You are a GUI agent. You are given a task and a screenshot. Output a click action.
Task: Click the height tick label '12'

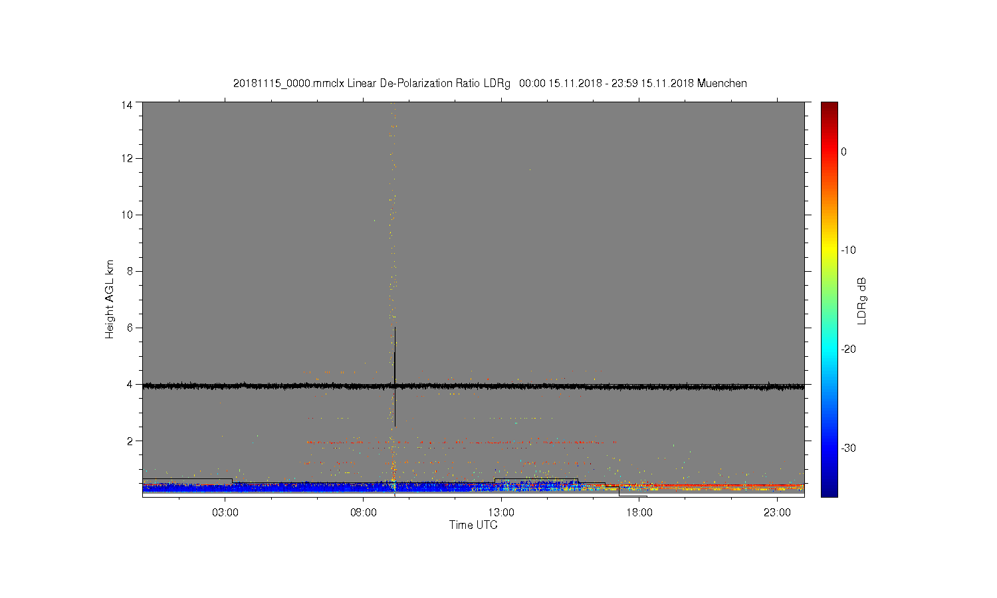[x=127, y=158]
